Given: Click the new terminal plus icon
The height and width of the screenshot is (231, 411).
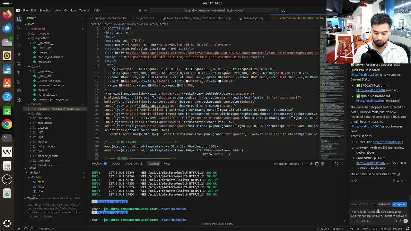Looking at the screenshot, I should 302,164.
